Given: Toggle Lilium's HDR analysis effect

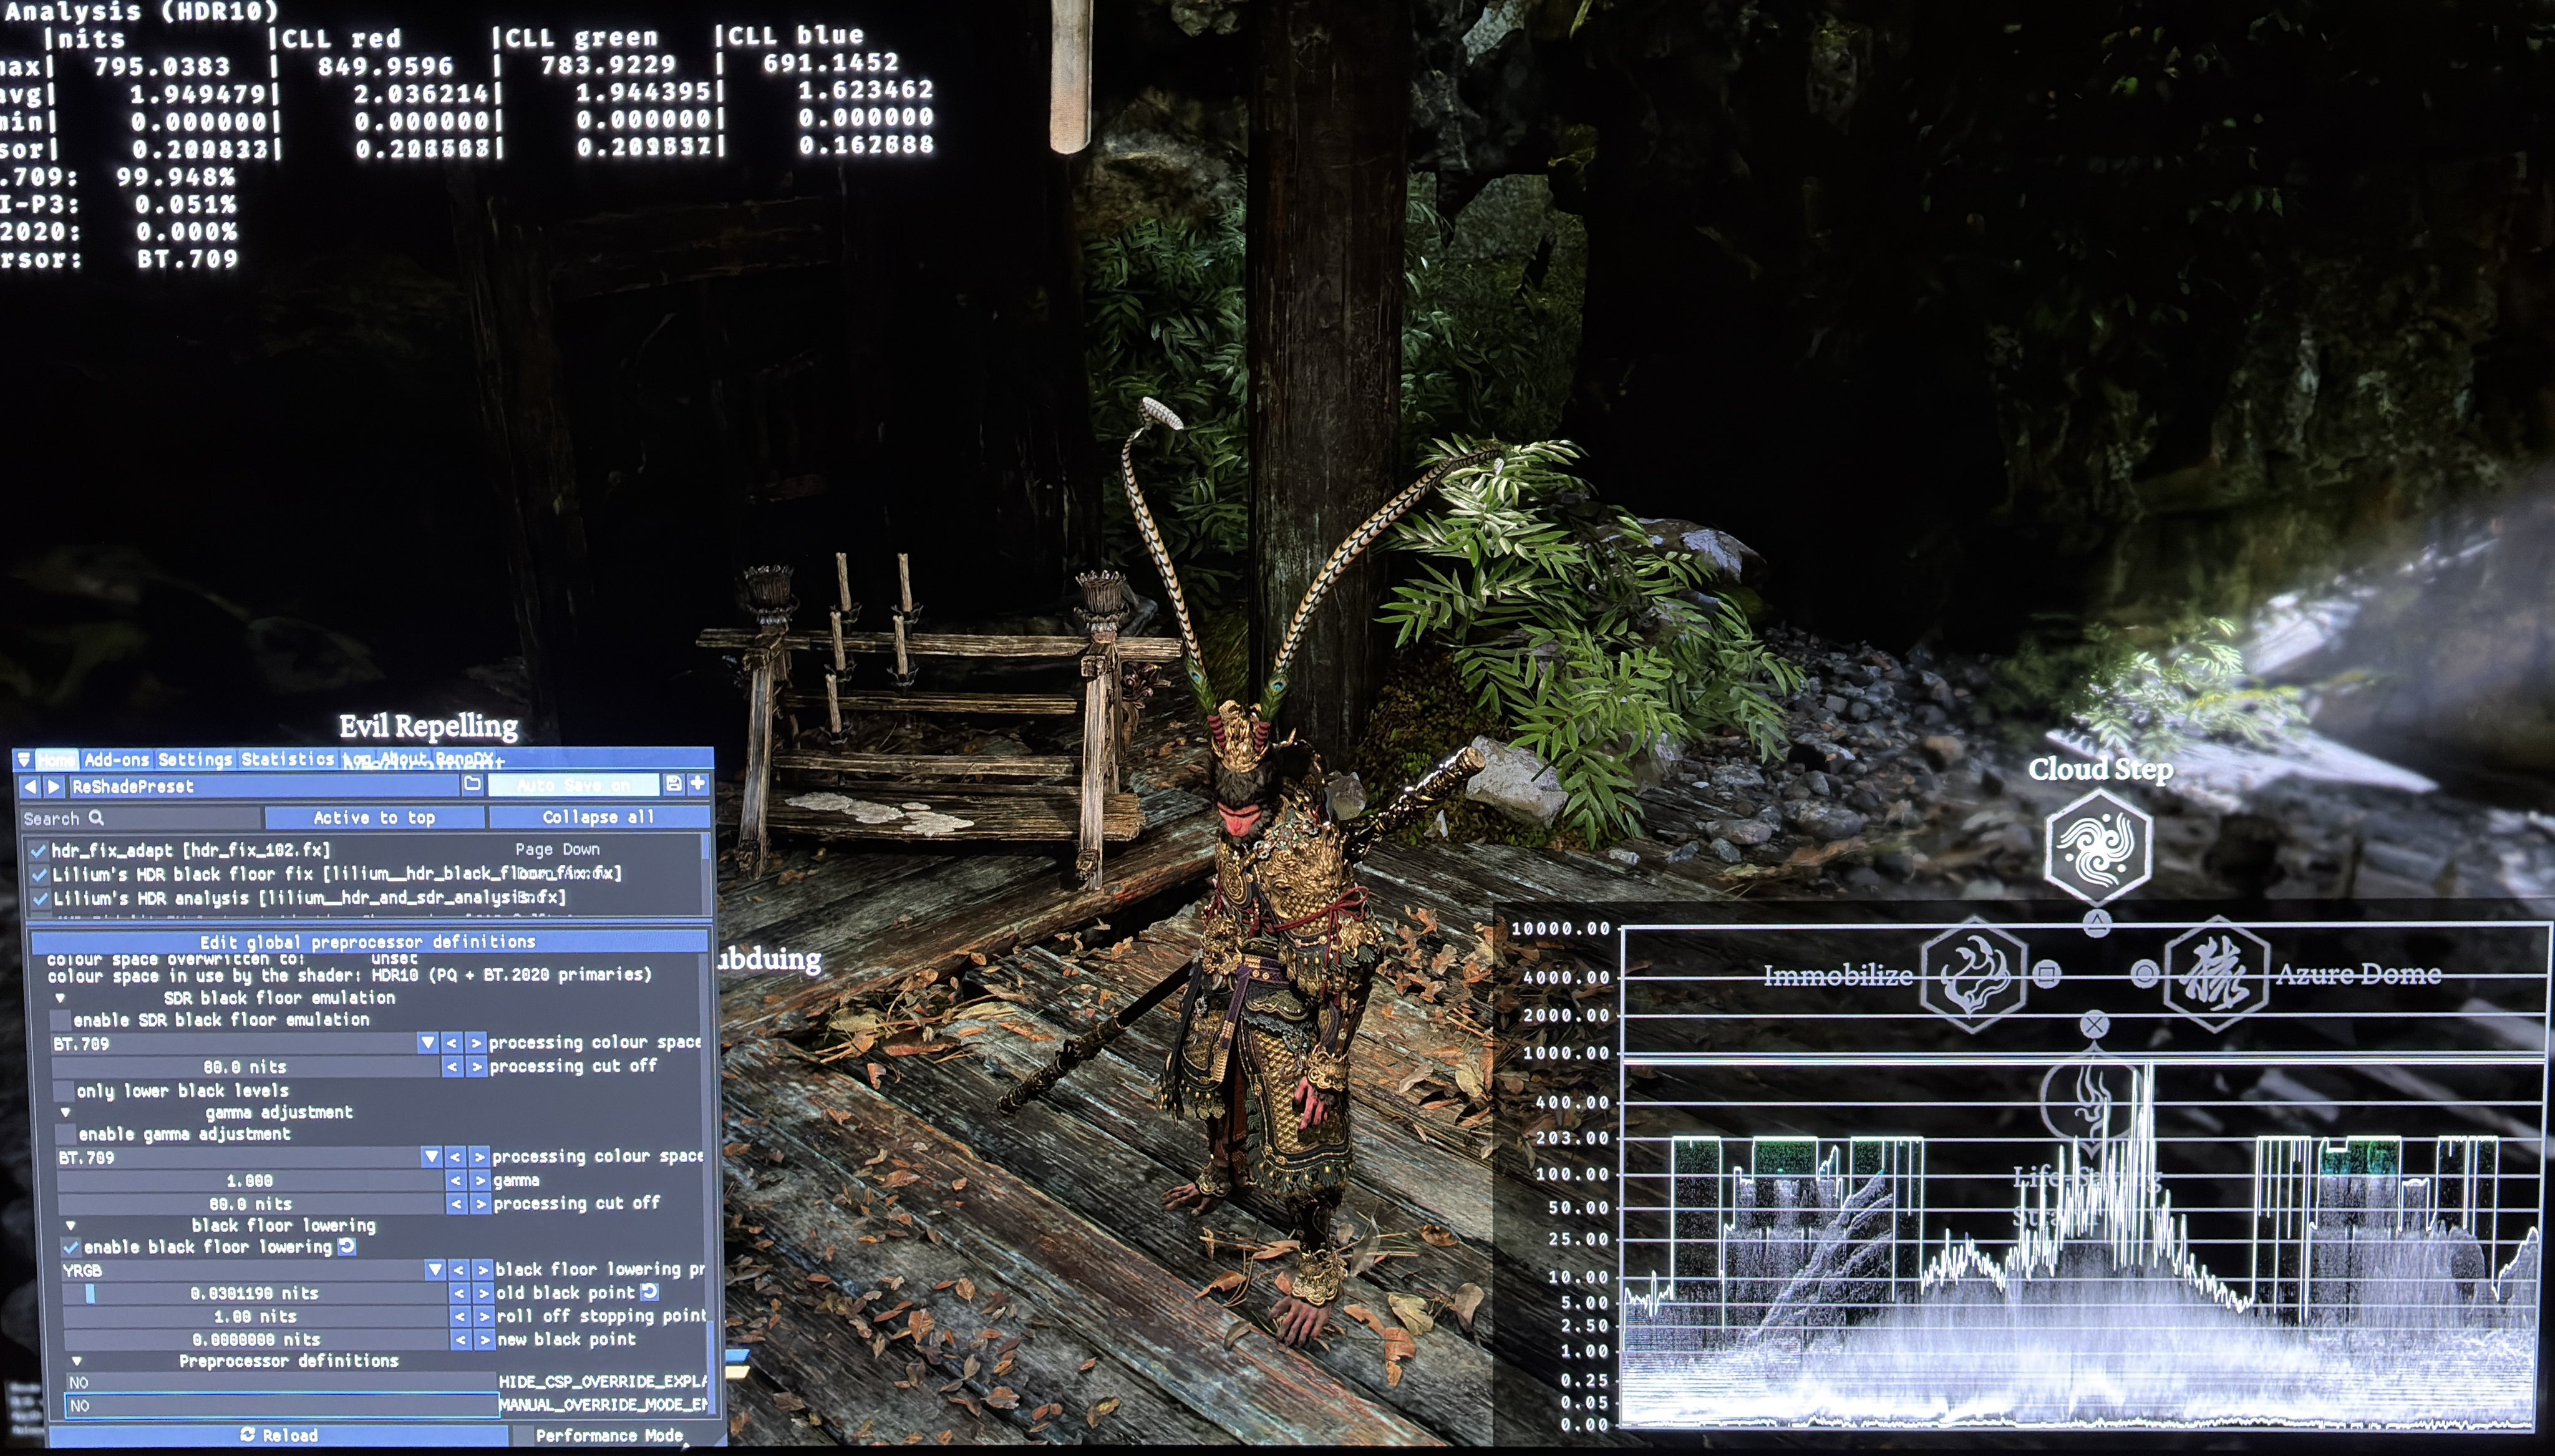Looking at the screenshot, I should [x=40, y=899].
